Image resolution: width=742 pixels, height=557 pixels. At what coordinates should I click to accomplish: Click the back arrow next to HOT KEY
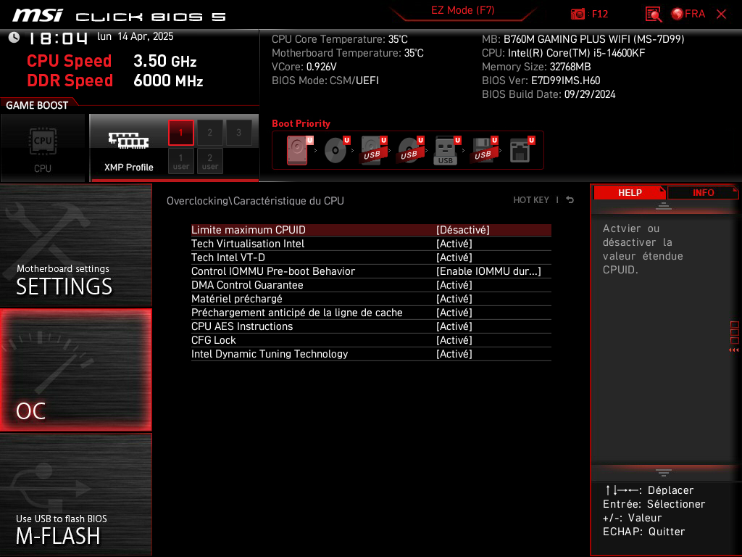pyautogui.click(x=570, y=200)
